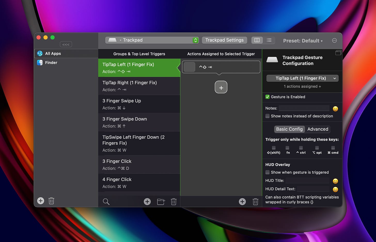
Task: Click into the HUD Detail Text field
Action: (x=313, y=189)
